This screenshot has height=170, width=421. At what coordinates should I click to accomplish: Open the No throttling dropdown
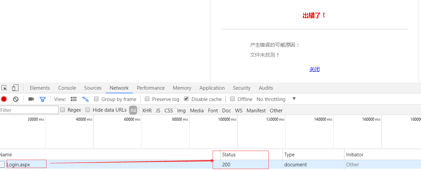coord(271,99)
